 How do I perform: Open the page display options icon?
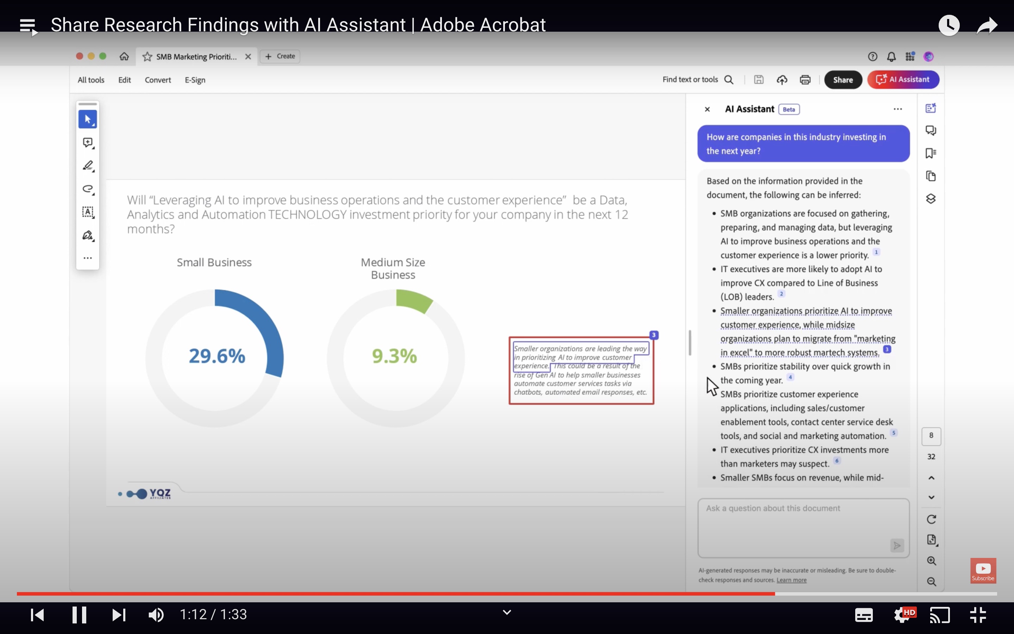point(932,540)
